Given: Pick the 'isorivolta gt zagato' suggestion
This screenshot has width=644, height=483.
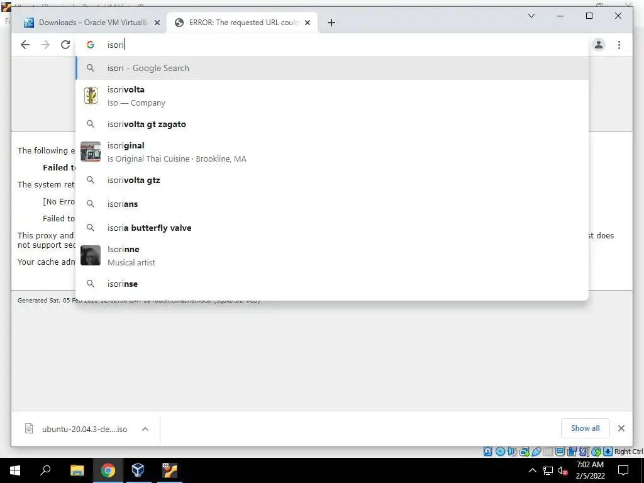Looking at the screenshot, I should pyautogui.click(x=332, y=124).
